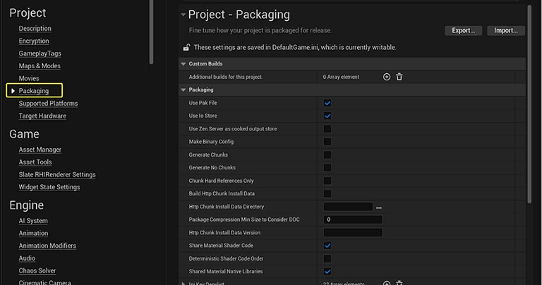Screen dimensions: 542x285
Task: Open Asset Tools settings
Action: [x=35, y=162]
